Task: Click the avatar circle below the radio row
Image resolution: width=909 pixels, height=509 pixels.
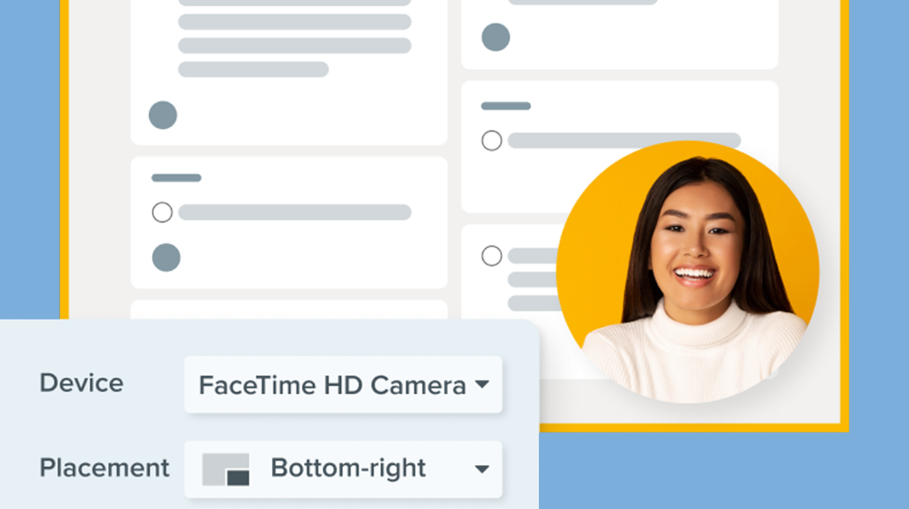Action: point(165,257)
